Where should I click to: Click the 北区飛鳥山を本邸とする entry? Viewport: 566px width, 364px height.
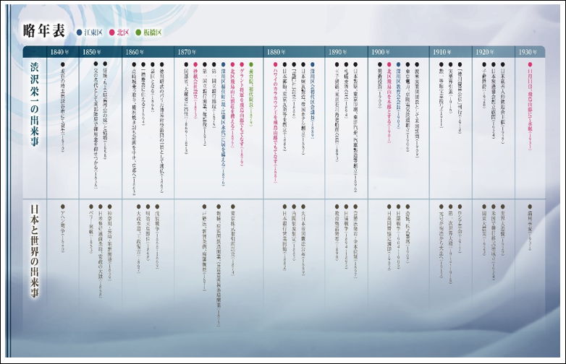389,103
